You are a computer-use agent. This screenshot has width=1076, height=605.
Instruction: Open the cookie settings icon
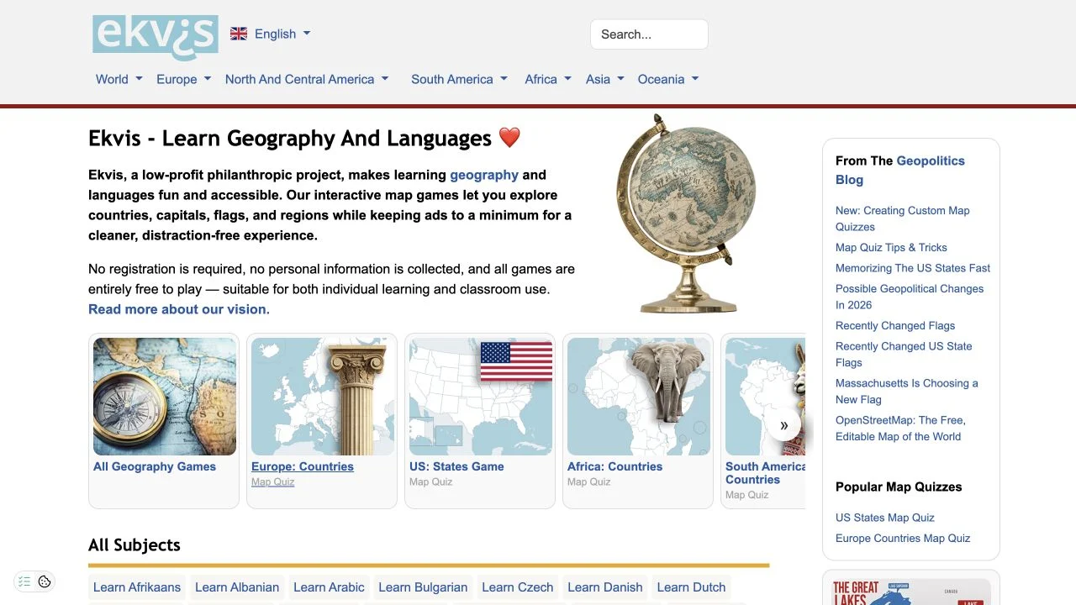click(x=45, y=581)
